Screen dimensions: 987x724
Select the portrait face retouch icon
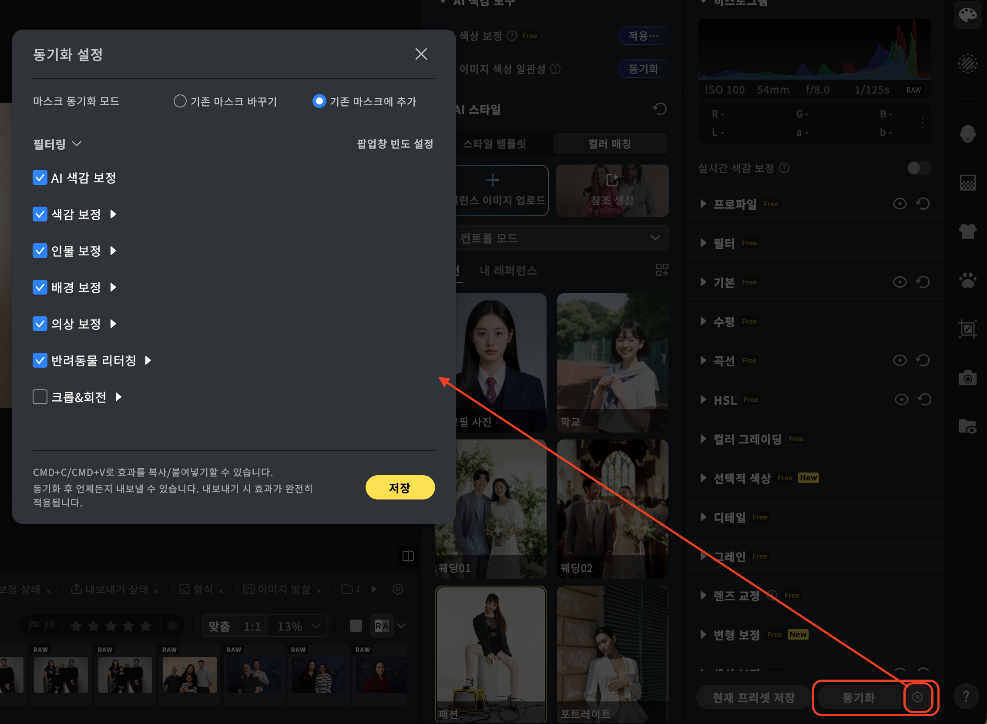click(x=967, y=134)
